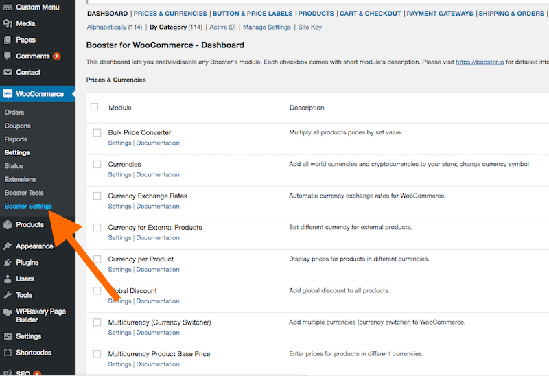Open Documentation for Multicurrency Product Base Price
This screenshot has height=376, width=549.
158,364
